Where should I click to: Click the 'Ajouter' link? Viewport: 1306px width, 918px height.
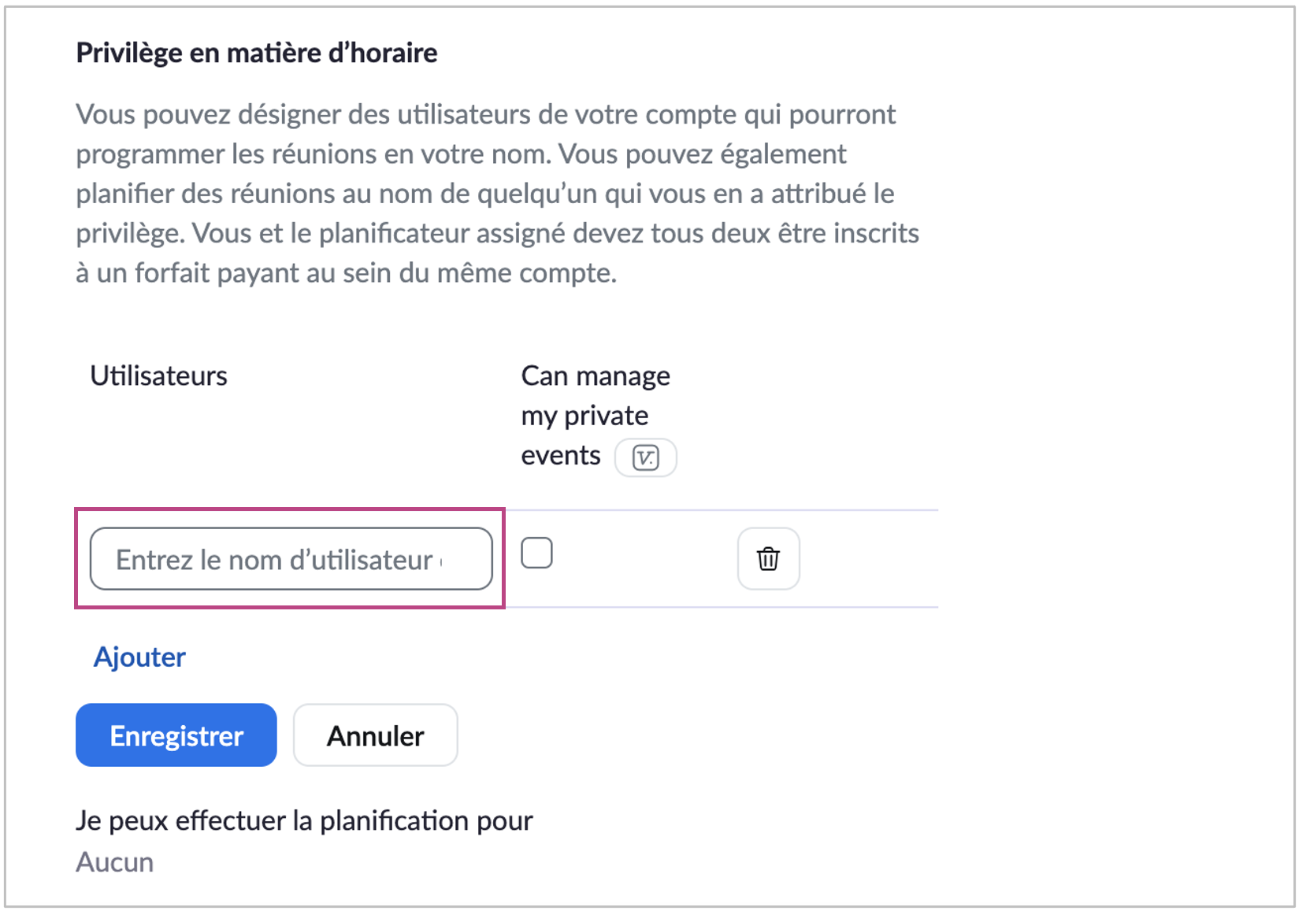[x=139, y=657]
